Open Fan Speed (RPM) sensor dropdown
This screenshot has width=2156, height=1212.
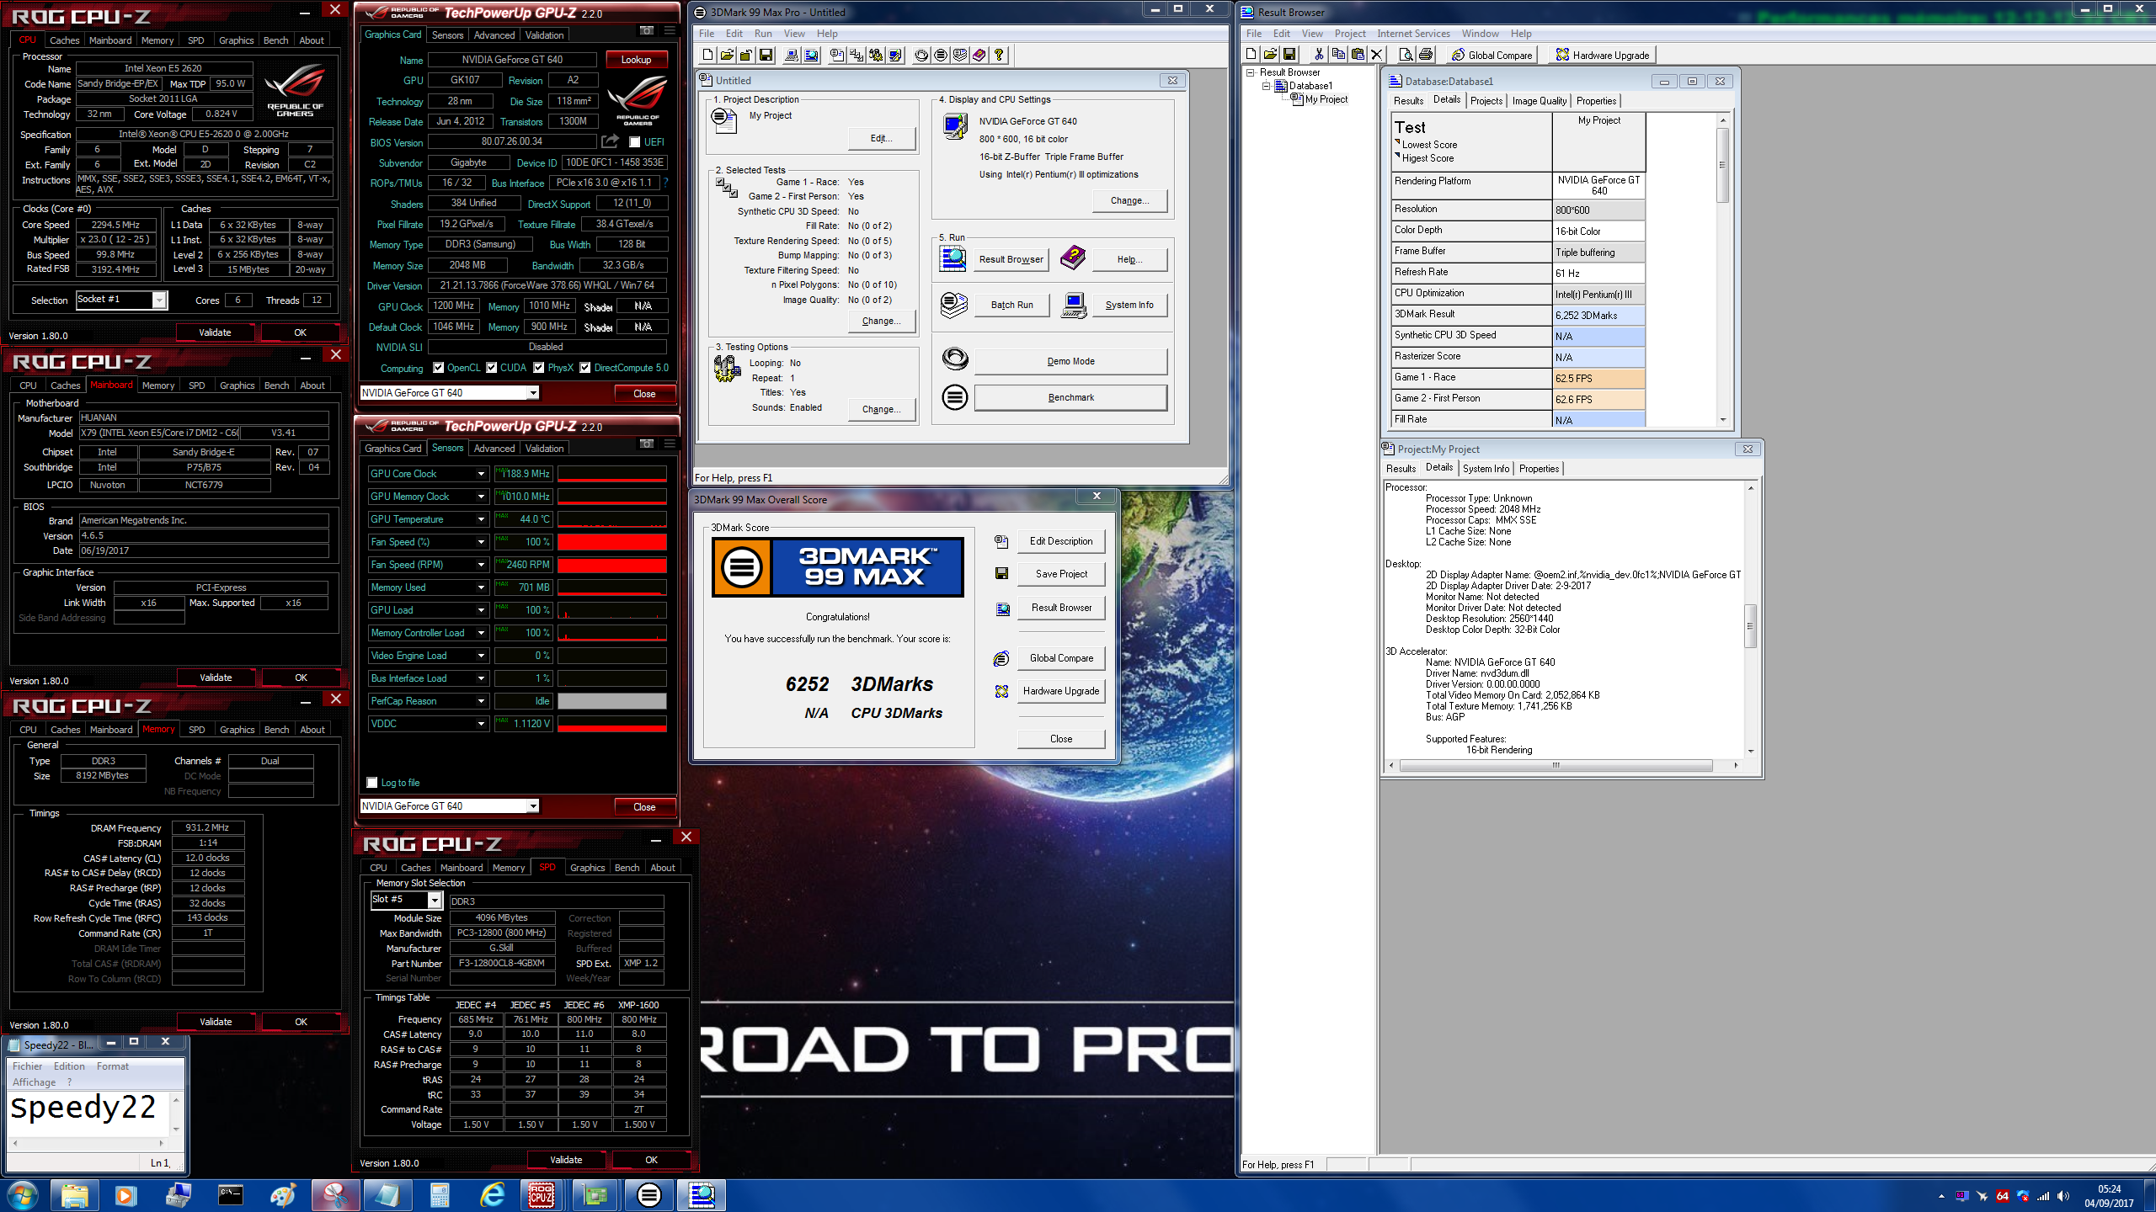click(481, 565)
